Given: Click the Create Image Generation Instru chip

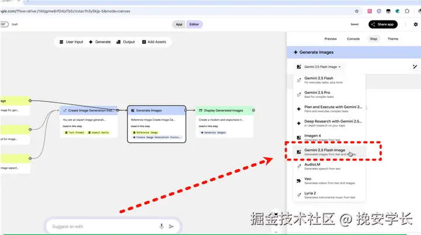Looking at the screenshot, I should click(x=157, y=137).
